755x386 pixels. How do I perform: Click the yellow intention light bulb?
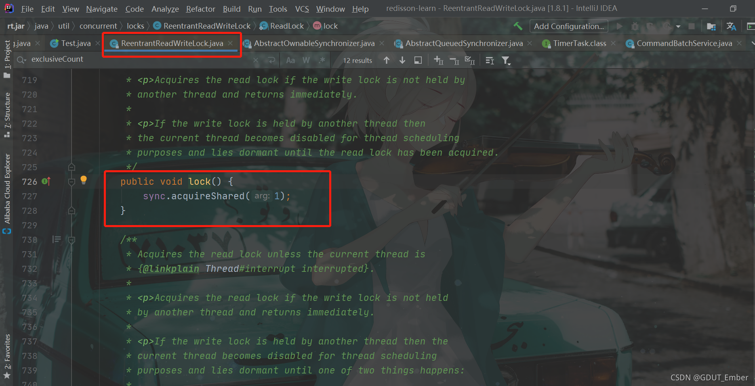84,180
